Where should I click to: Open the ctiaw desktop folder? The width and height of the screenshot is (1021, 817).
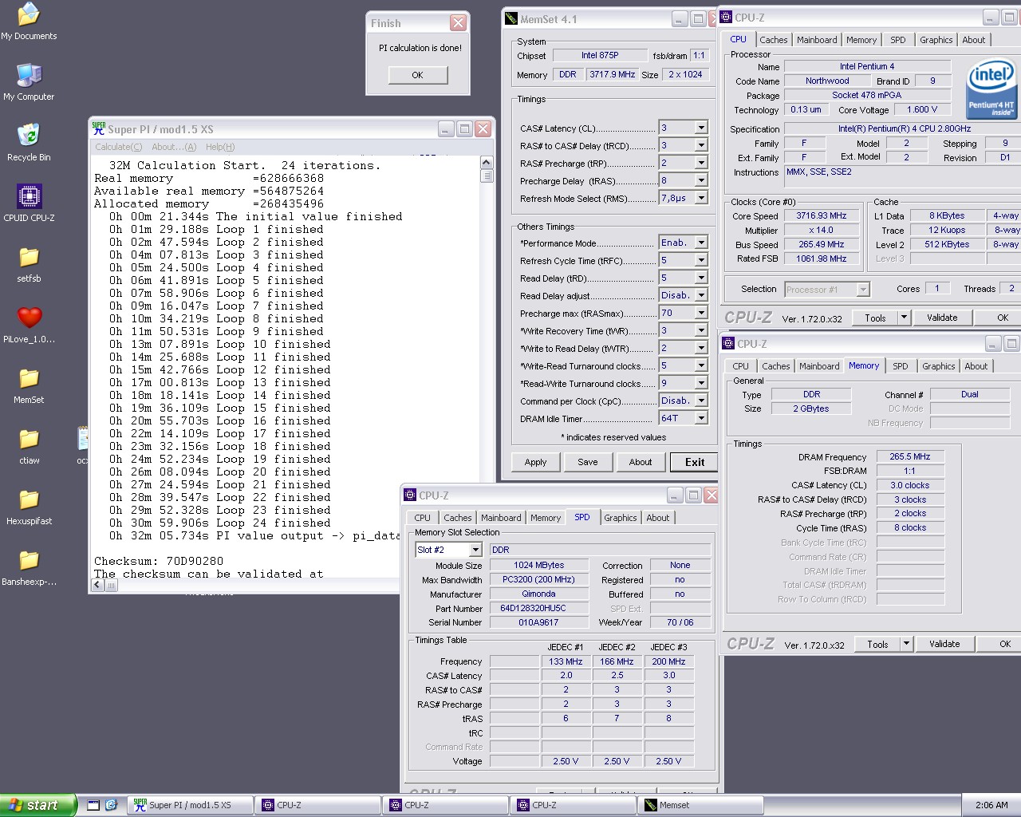click(29, 440)
